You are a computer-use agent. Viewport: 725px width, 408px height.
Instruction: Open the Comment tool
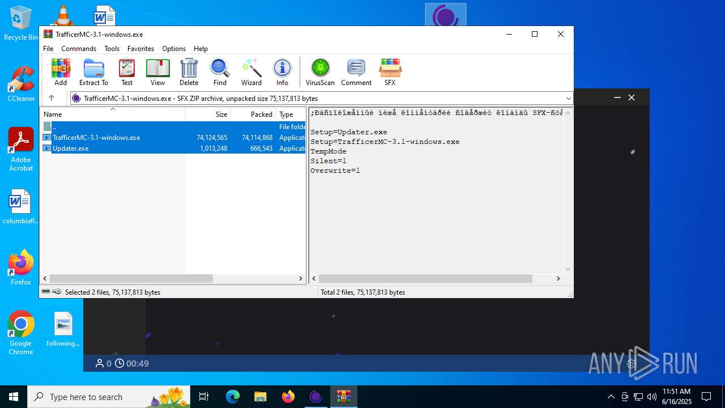click(356, 72)
